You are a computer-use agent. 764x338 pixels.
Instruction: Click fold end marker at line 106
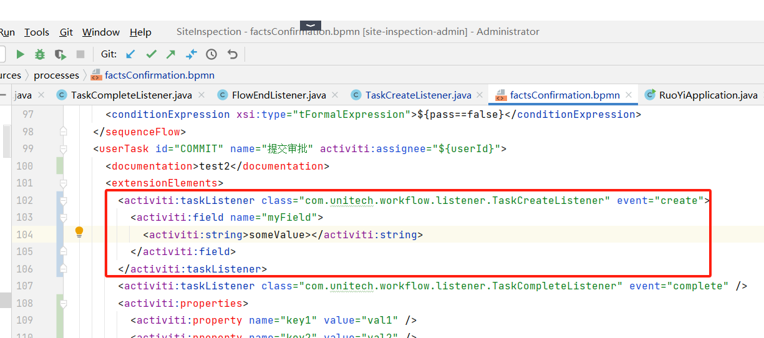[63, 269]
